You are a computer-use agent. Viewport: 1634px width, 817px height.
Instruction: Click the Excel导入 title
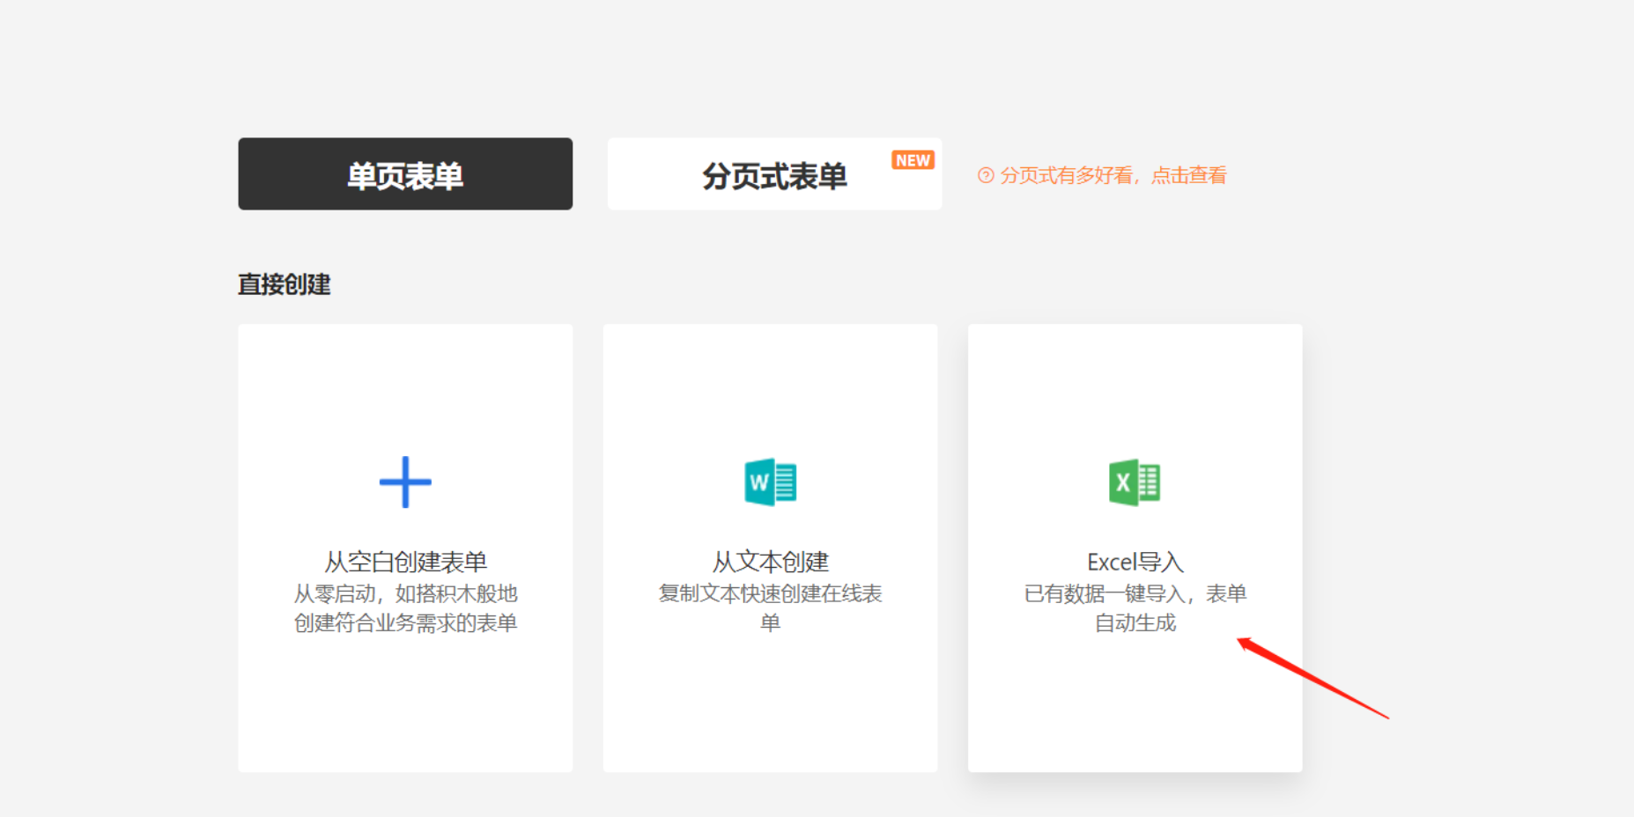click(x=1135, y=562)
